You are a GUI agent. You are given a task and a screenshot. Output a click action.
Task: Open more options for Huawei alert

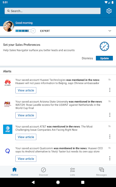(110, 90)
